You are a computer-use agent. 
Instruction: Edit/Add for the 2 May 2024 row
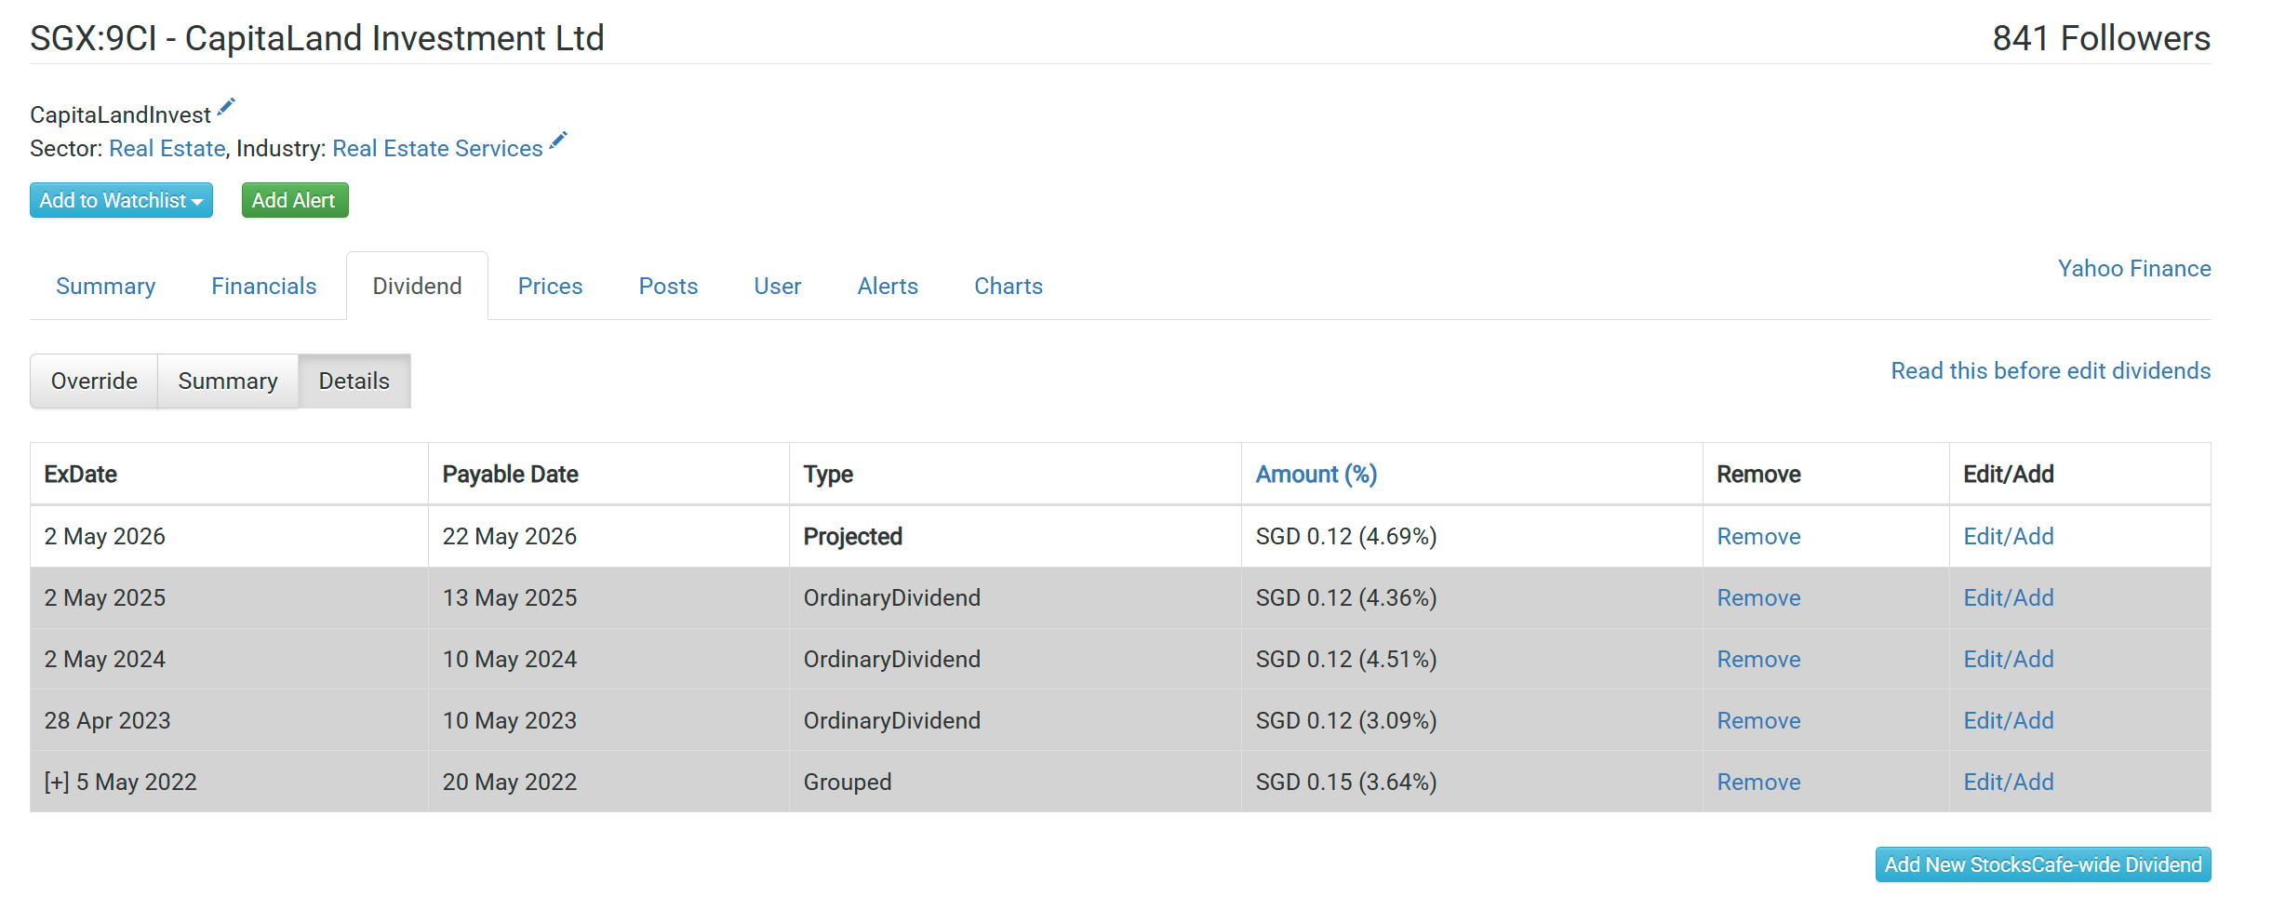click(2009, 659)
